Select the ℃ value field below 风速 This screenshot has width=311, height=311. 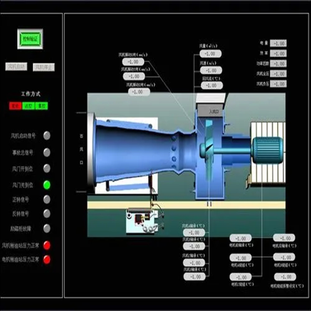212,86
